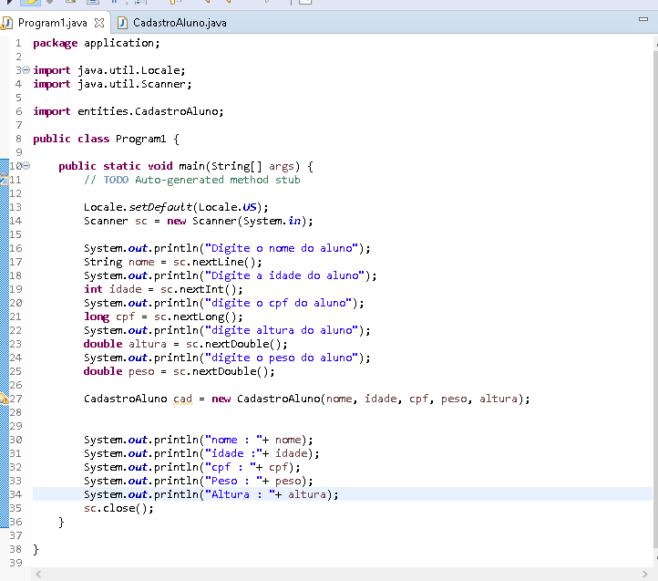Viewport: 658px width, 581px height.
Task: Click the string "digite altura do aluno"
Action: click(282, 330)
